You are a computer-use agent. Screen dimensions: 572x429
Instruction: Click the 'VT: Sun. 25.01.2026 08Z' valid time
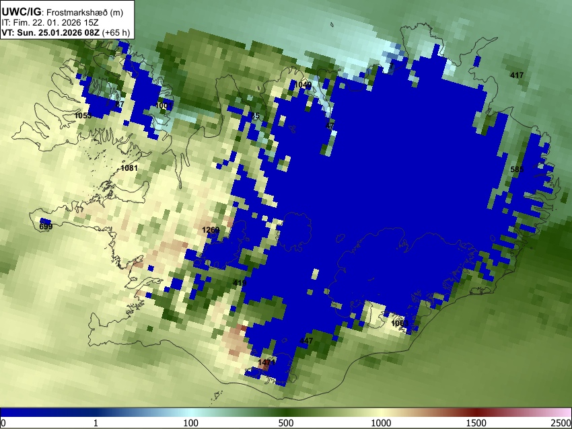(x=50, y=32)
